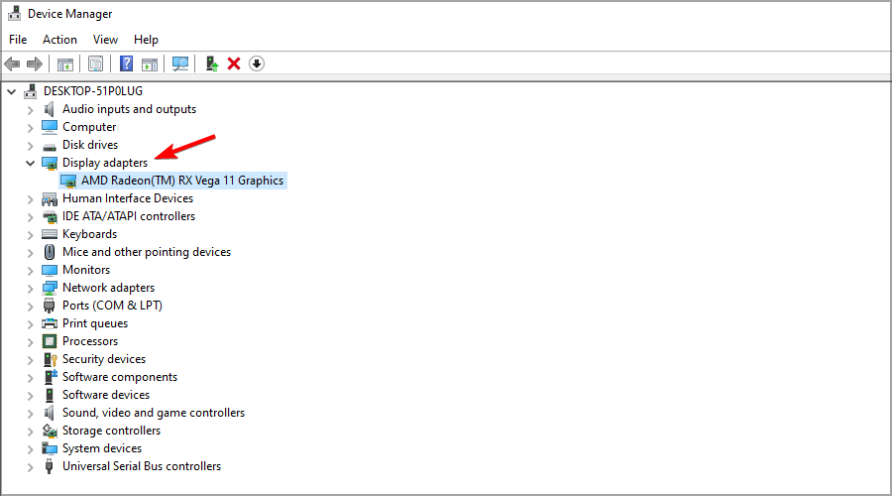Expand the Network adapters category
Screen dimensions: 892x496
tap(30, 288)
